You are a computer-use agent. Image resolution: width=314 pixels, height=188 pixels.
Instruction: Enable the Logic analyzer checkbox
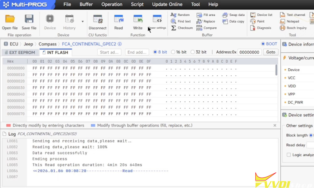(x=289, y=155)
